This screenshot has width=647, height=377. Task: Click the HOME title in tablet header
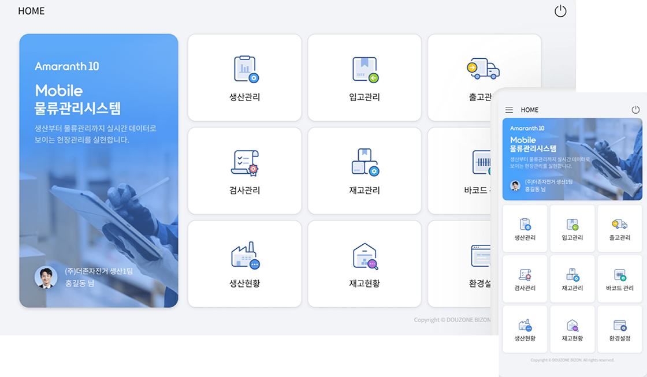pyautogui.click(x=31, y=11)
